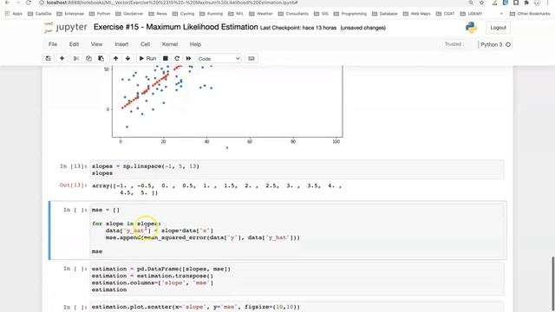Select the estimation DataFrame code cell

297,279
